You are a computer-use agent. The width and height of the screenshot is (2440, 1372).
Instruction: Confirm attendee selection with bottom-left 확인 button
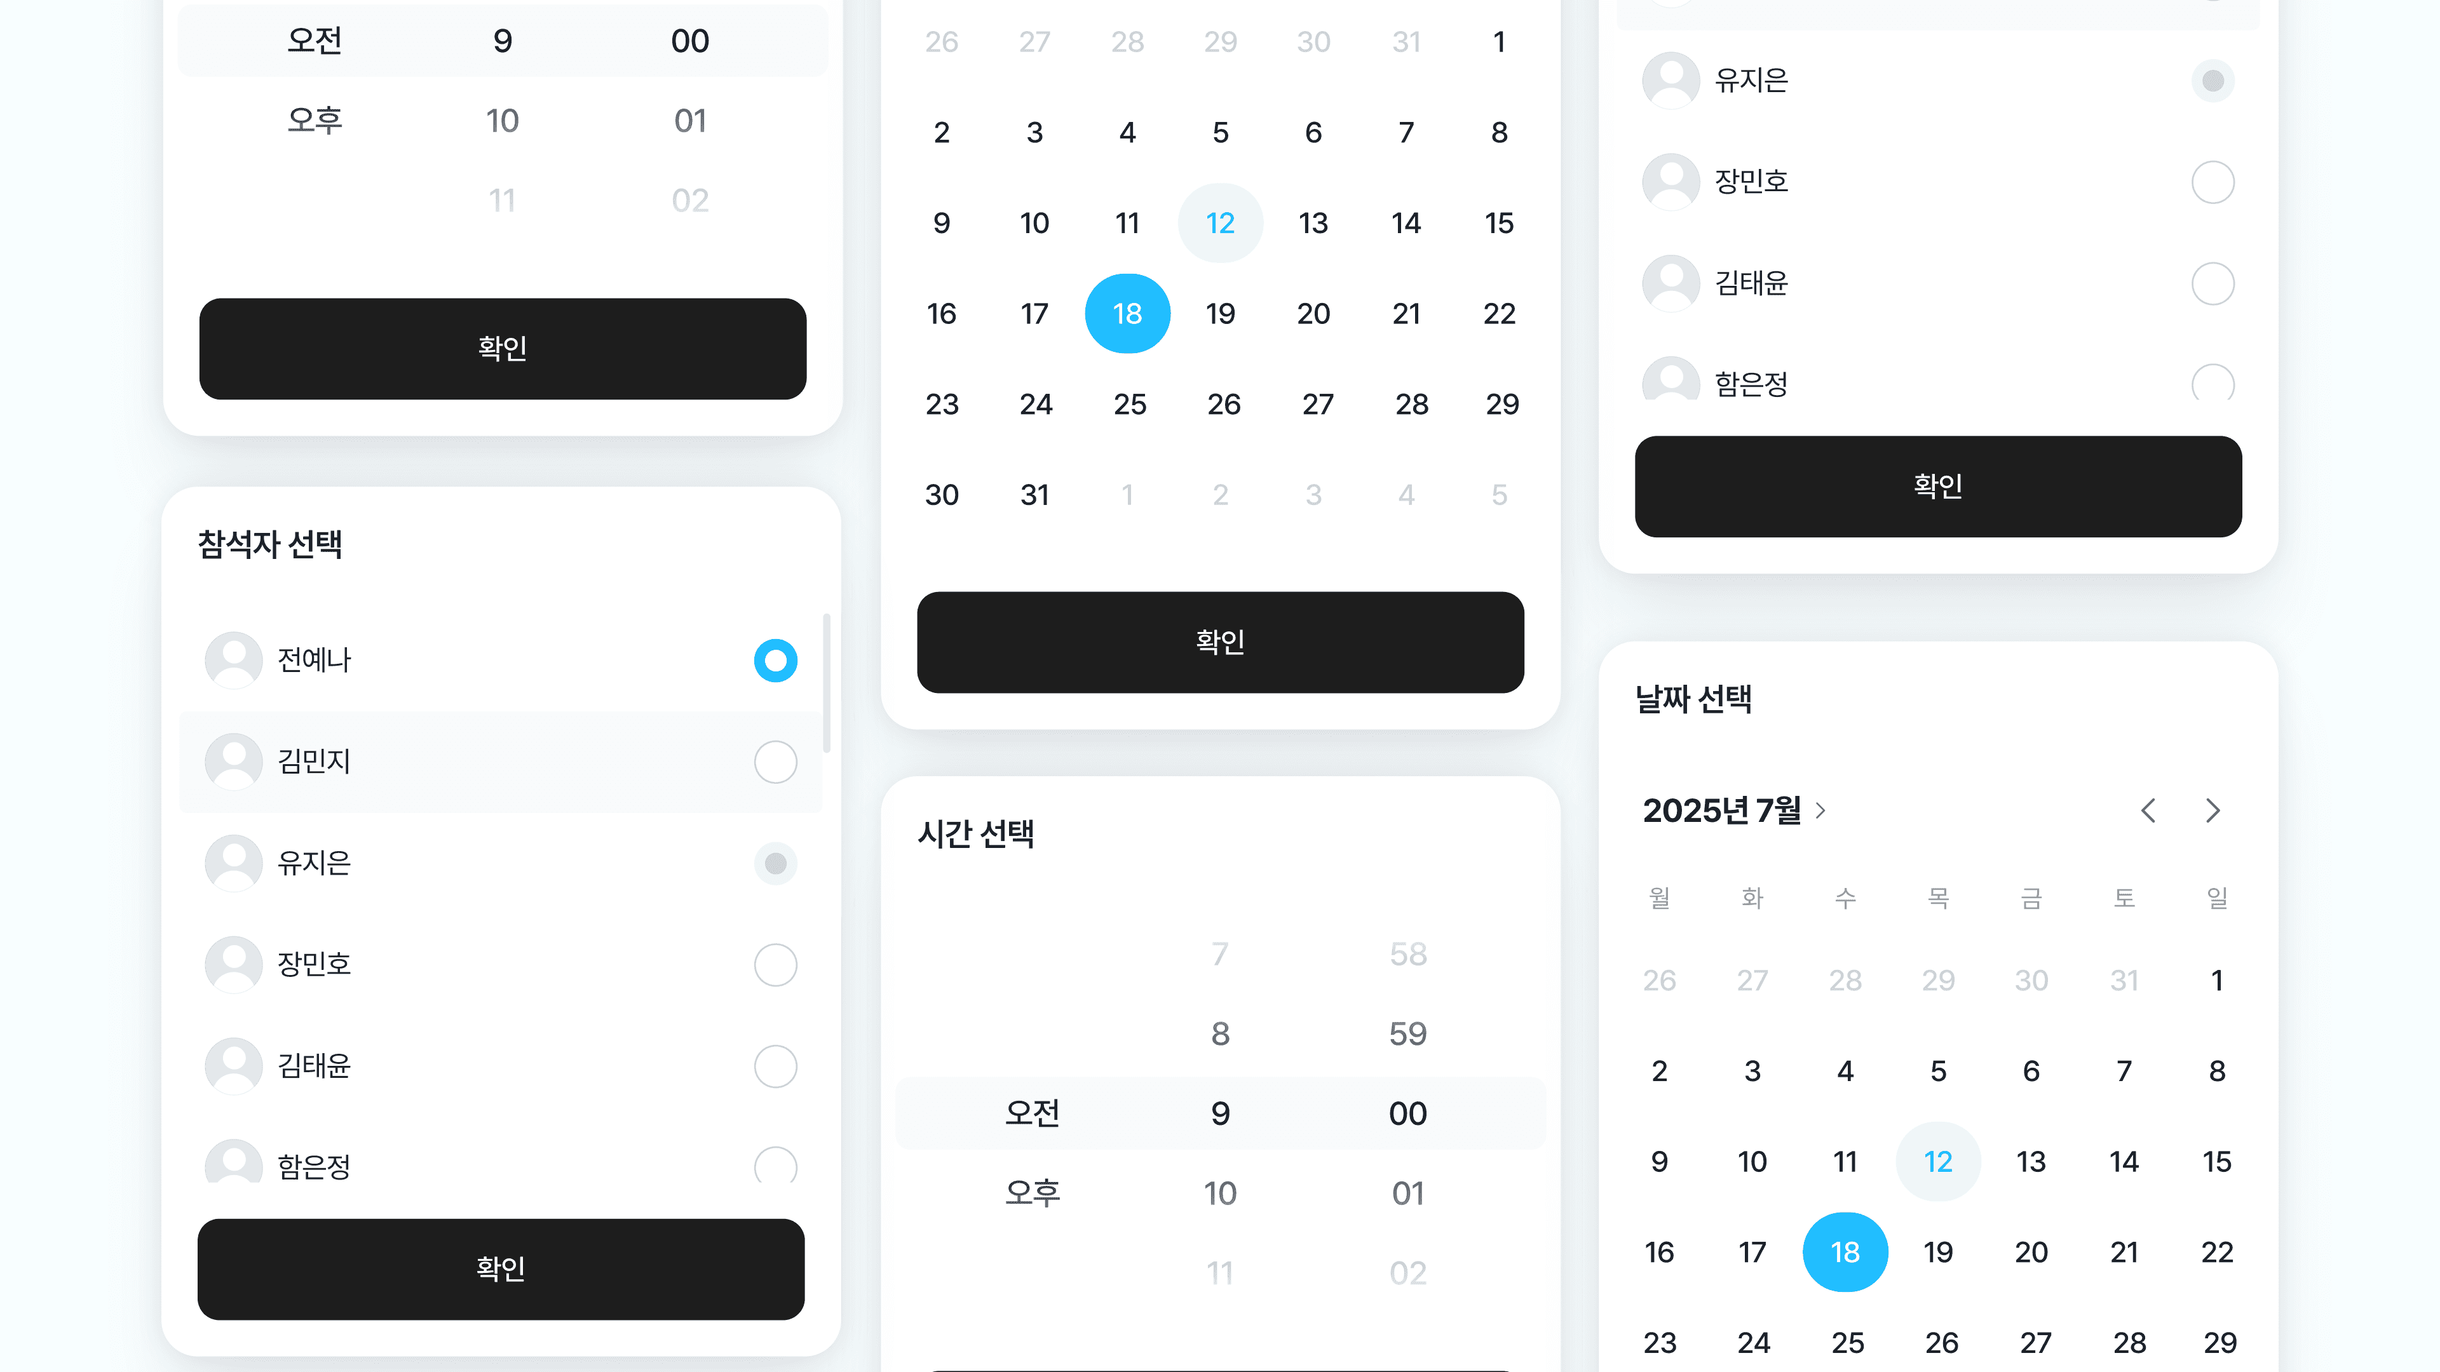click(501, 1269)
